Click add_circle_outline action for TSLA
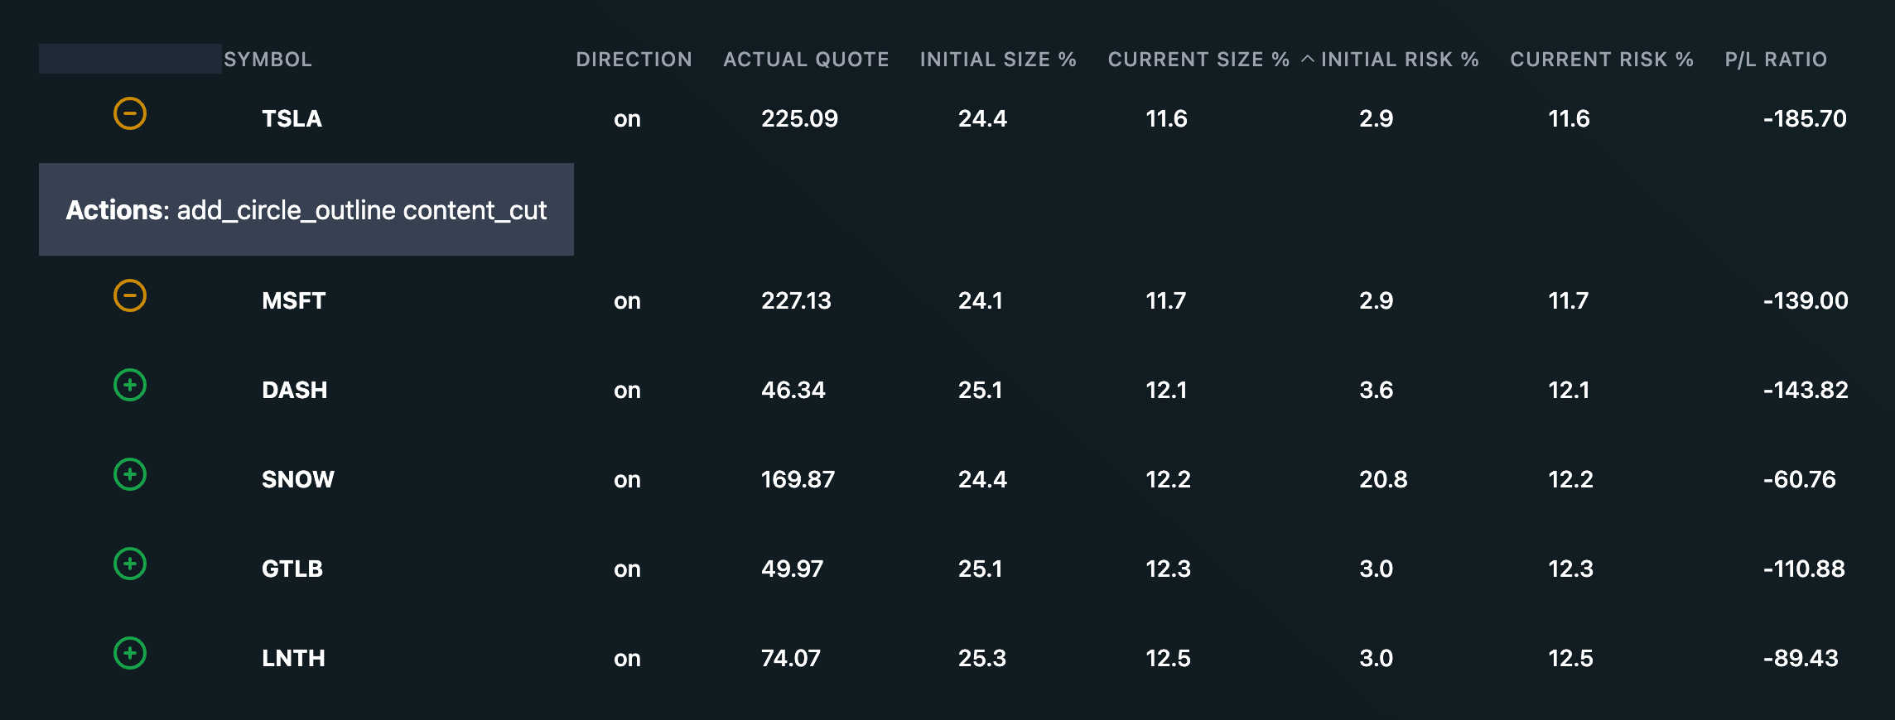 287,210
